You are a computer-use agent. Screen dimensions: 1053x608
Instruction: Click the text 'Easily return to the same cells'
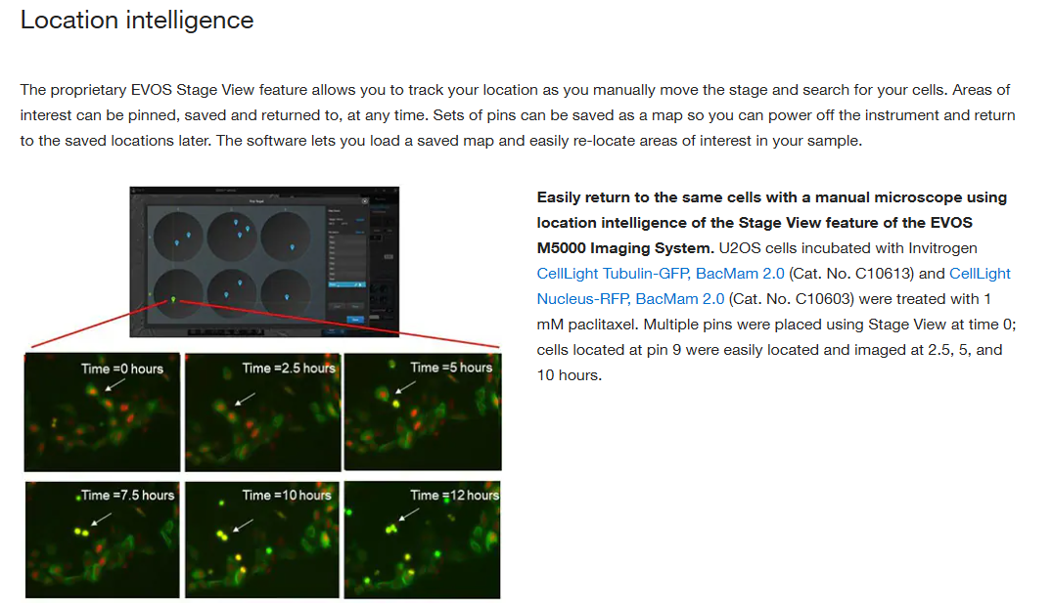click(x=650, y=197)
